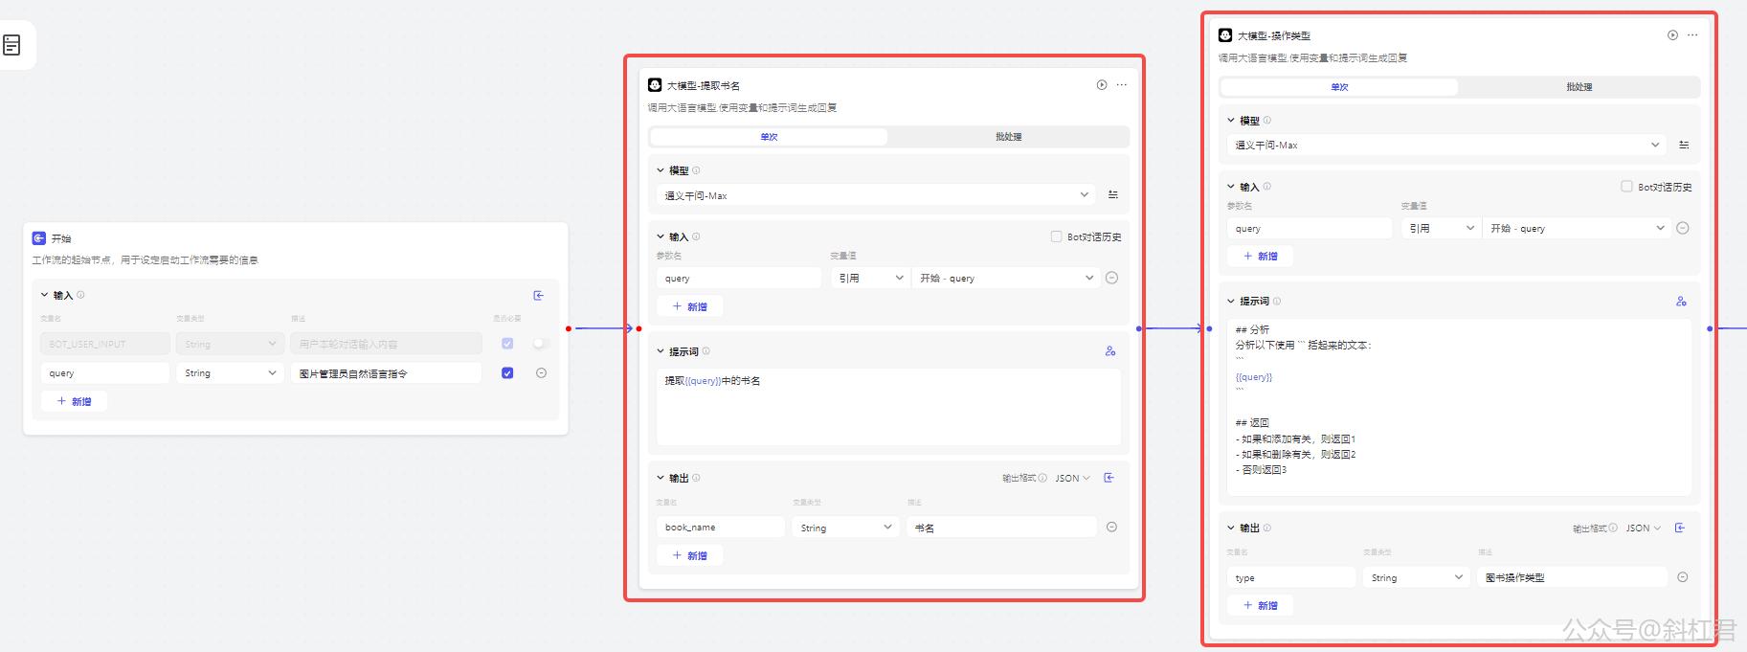This screenshot has height=652, width=1747.
Task: Click the 图书操作类型 description field
Action: 1572,577
